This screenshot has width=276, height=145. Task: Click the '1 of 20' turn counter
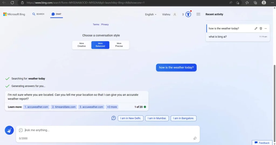139,107
